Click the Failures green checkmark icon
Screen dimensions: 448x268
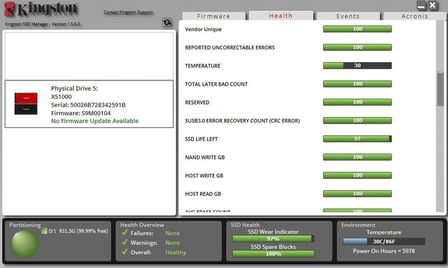click(125, 233)
